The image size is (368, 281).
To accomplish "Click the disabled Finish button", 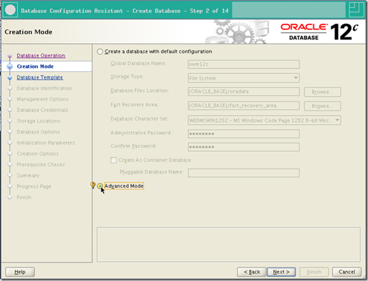I will (314, 272).
